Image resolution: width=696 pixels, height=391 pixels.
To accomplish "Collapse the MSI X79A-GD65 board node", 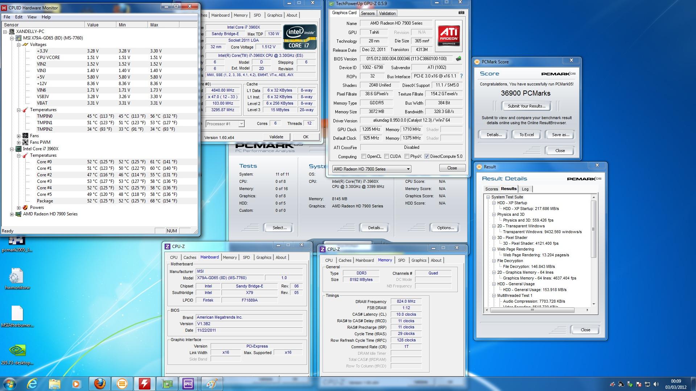I will [12, 38].
